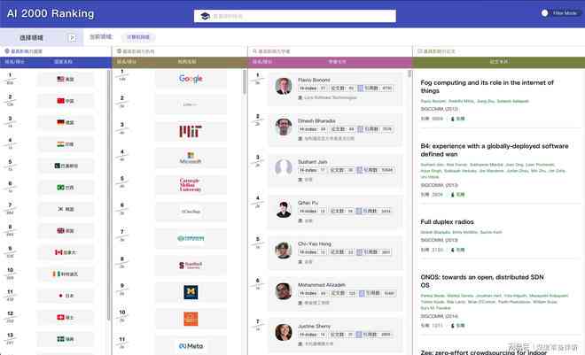
Task: Click the current field tag pill
Action: coord(138,37)
